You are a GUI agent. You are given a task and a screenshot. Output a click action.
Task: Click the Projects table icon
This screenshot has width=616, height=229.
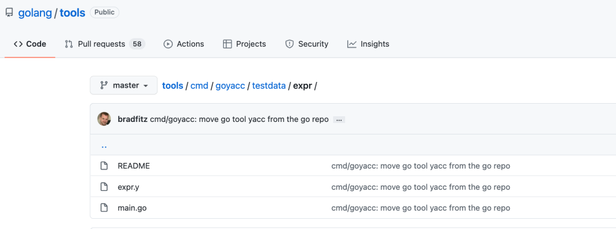(227, 44)
